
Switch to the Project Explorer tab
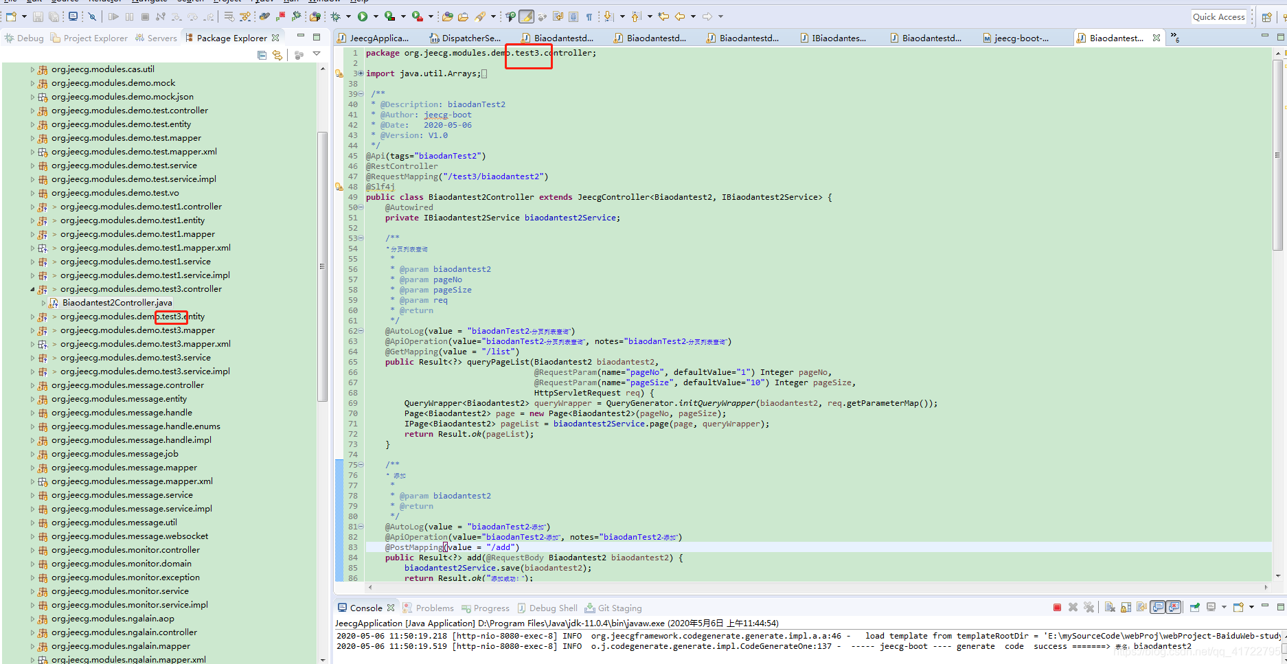coord(89,38)
